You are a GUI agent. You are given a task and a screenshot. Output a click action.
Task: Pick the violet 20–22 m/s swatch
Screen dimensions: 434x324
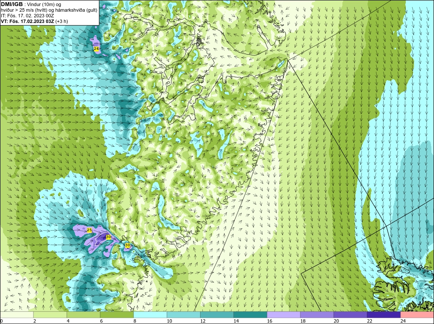coord(350,314)
